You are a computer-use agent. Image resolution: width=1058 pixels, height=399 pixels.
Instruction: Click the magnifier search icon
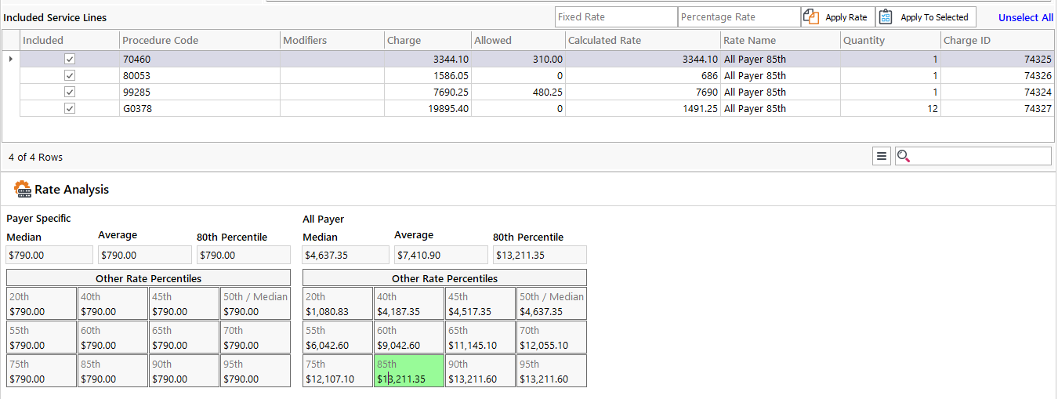(904, 157)
